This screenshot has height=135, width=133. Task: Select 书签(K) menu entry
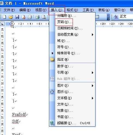tap(72, 117)
